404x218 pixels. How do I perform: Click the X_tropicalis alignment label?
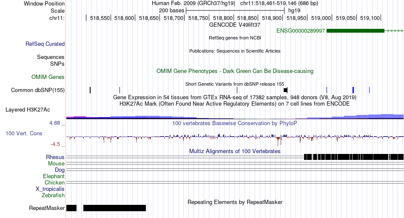tap(50, 189)
